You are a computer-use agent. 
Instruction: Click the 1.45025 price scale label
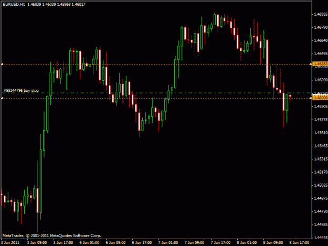click(321, 185)
